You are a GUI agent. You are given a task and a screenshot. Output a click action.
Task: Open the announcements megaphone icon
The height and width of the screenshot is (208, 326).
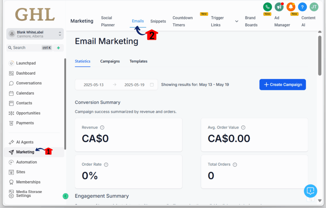[x=279, y=7]
